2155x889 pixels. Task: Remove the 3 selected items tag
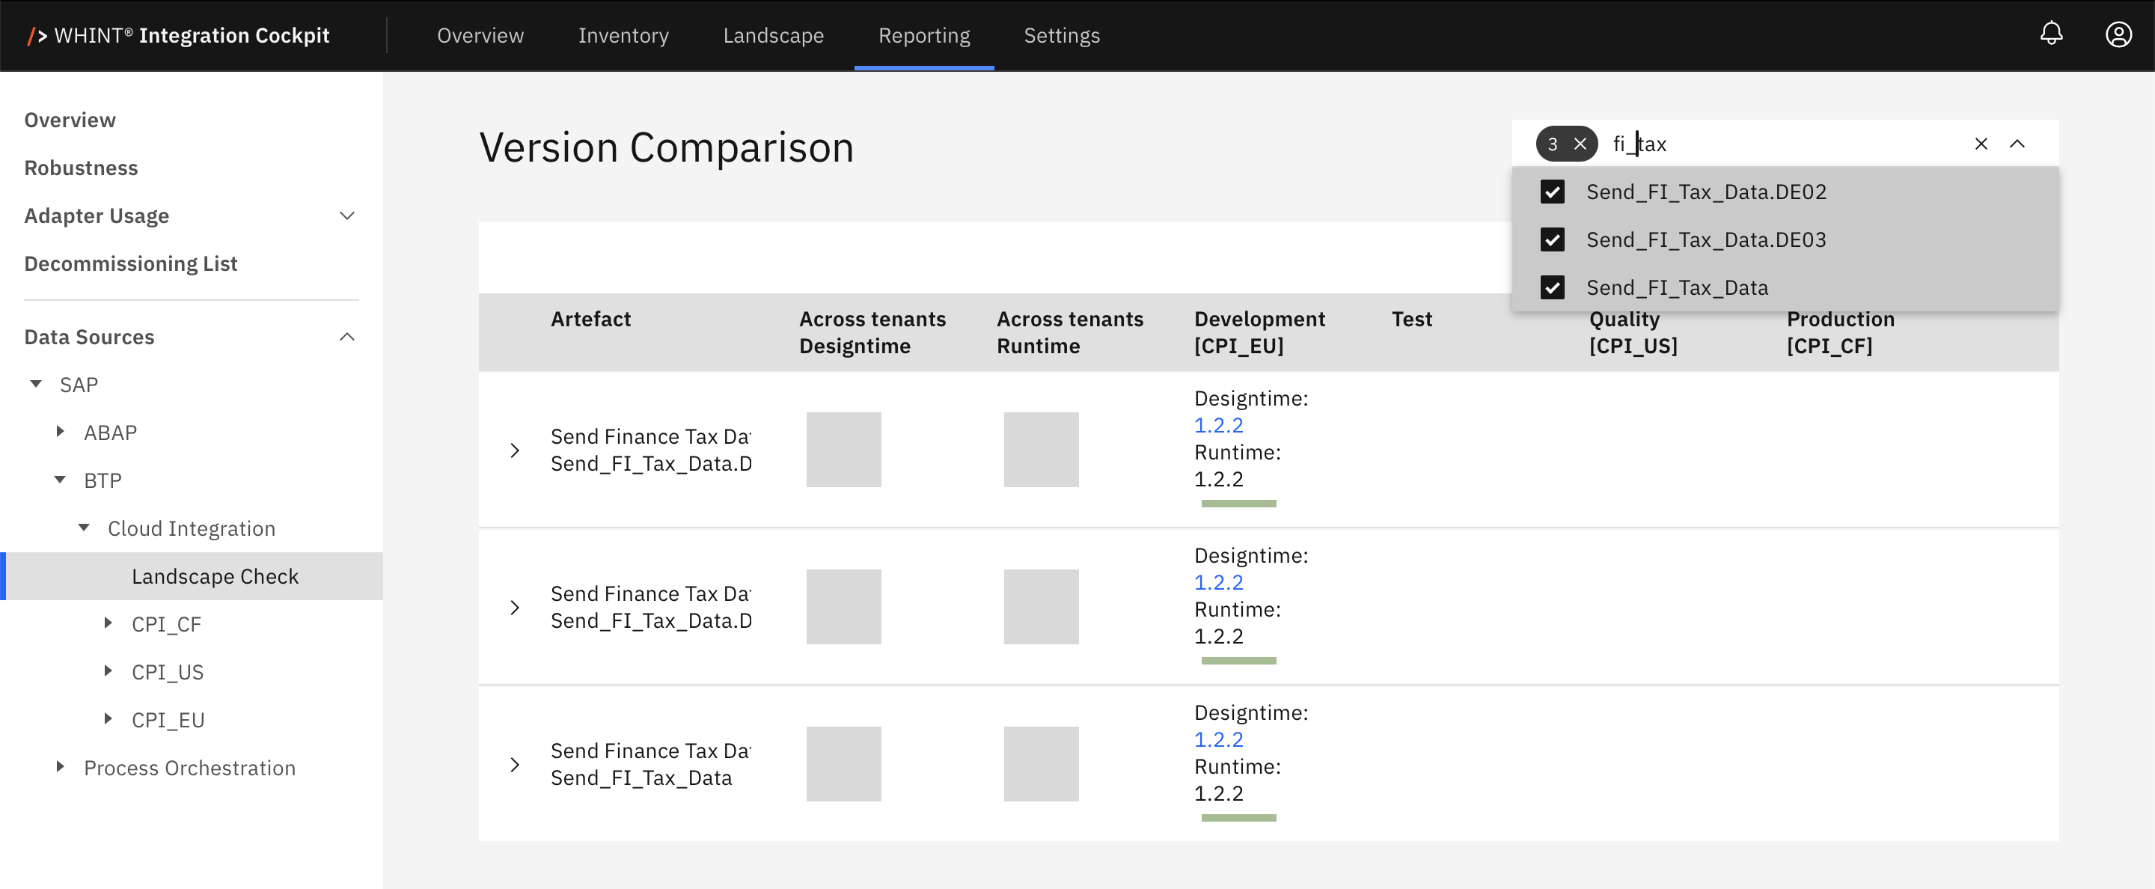tap(1580, 144)
